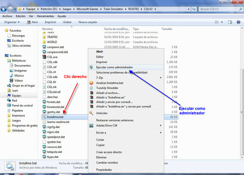Select the Descargas folder under Favoritos

tap(18, 35)
